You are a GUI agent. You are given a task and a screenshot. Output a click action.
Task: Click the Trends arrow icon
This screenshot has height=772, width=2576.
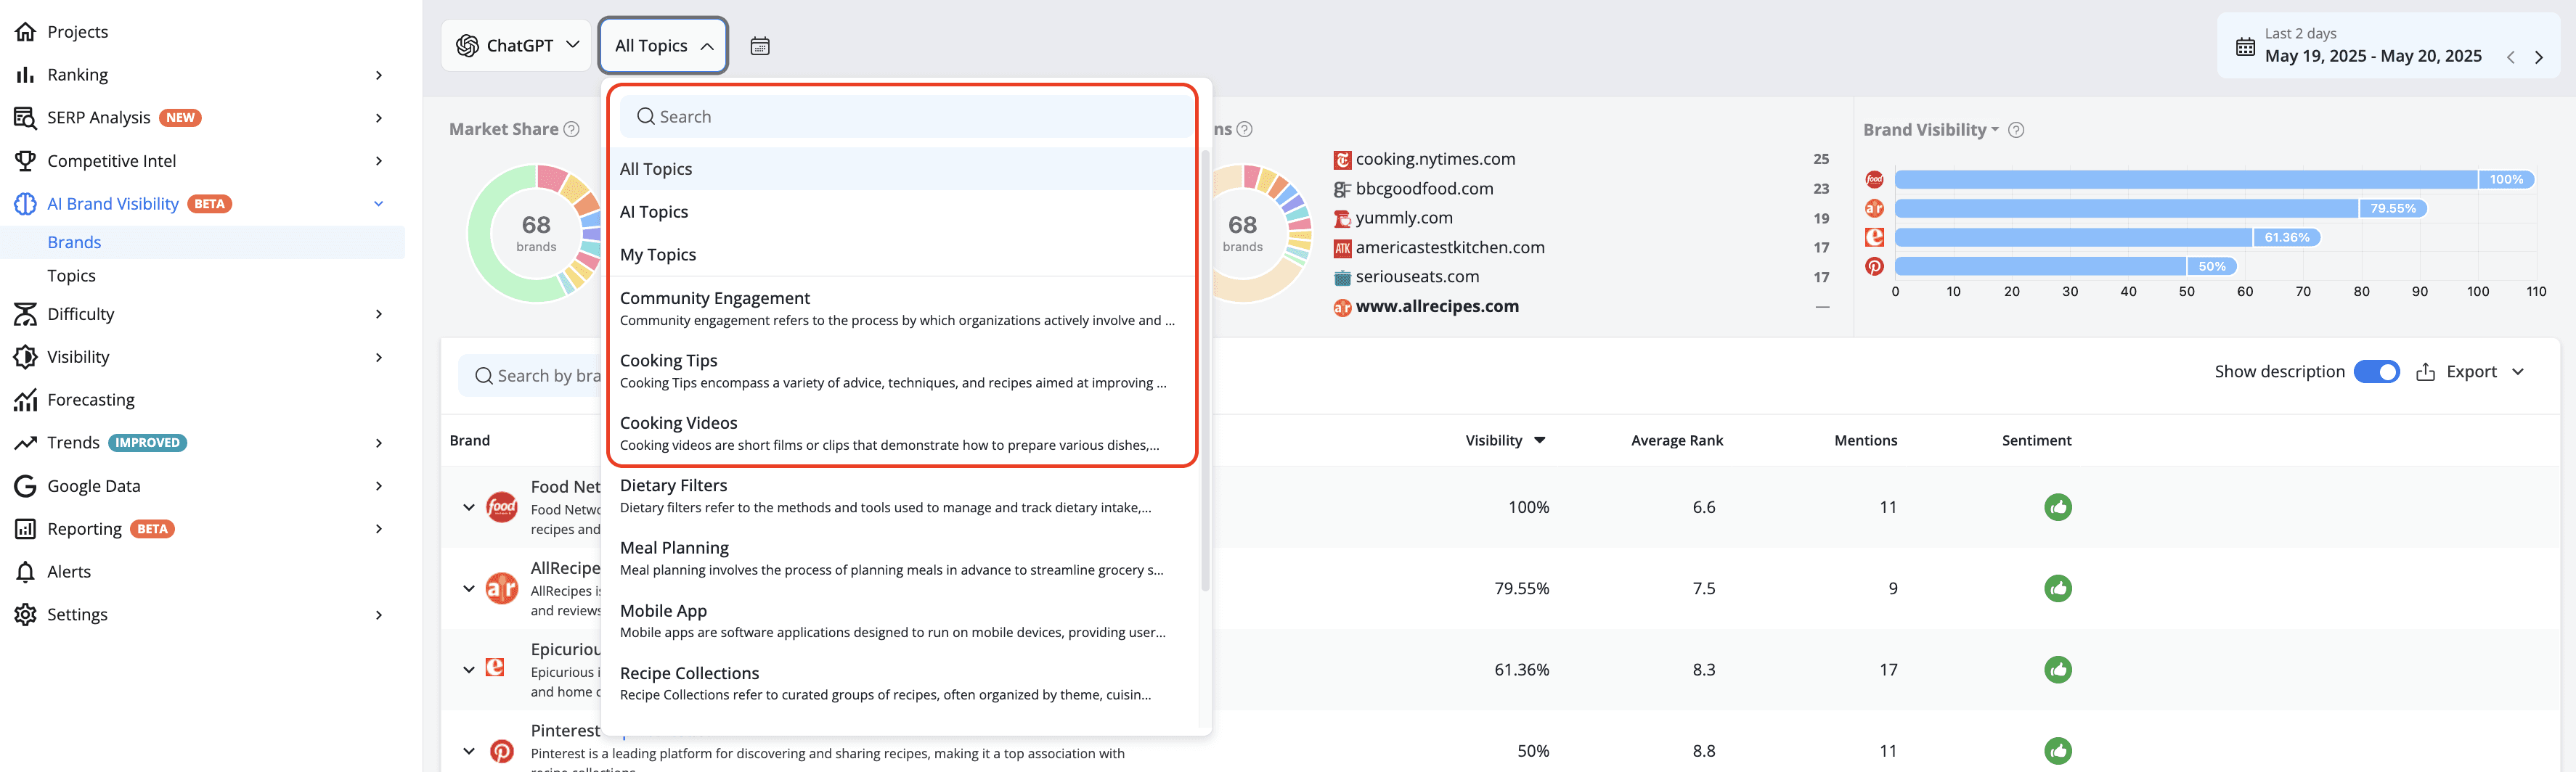(25, 443)
